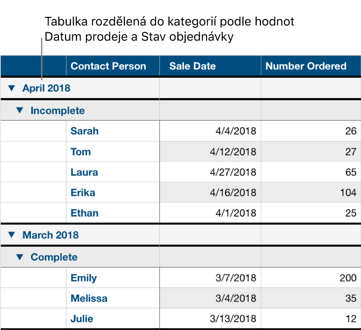This screenshot has width=361, height=330.
Task: Collapse the Complete status group
Action: [x=19, y=257]
